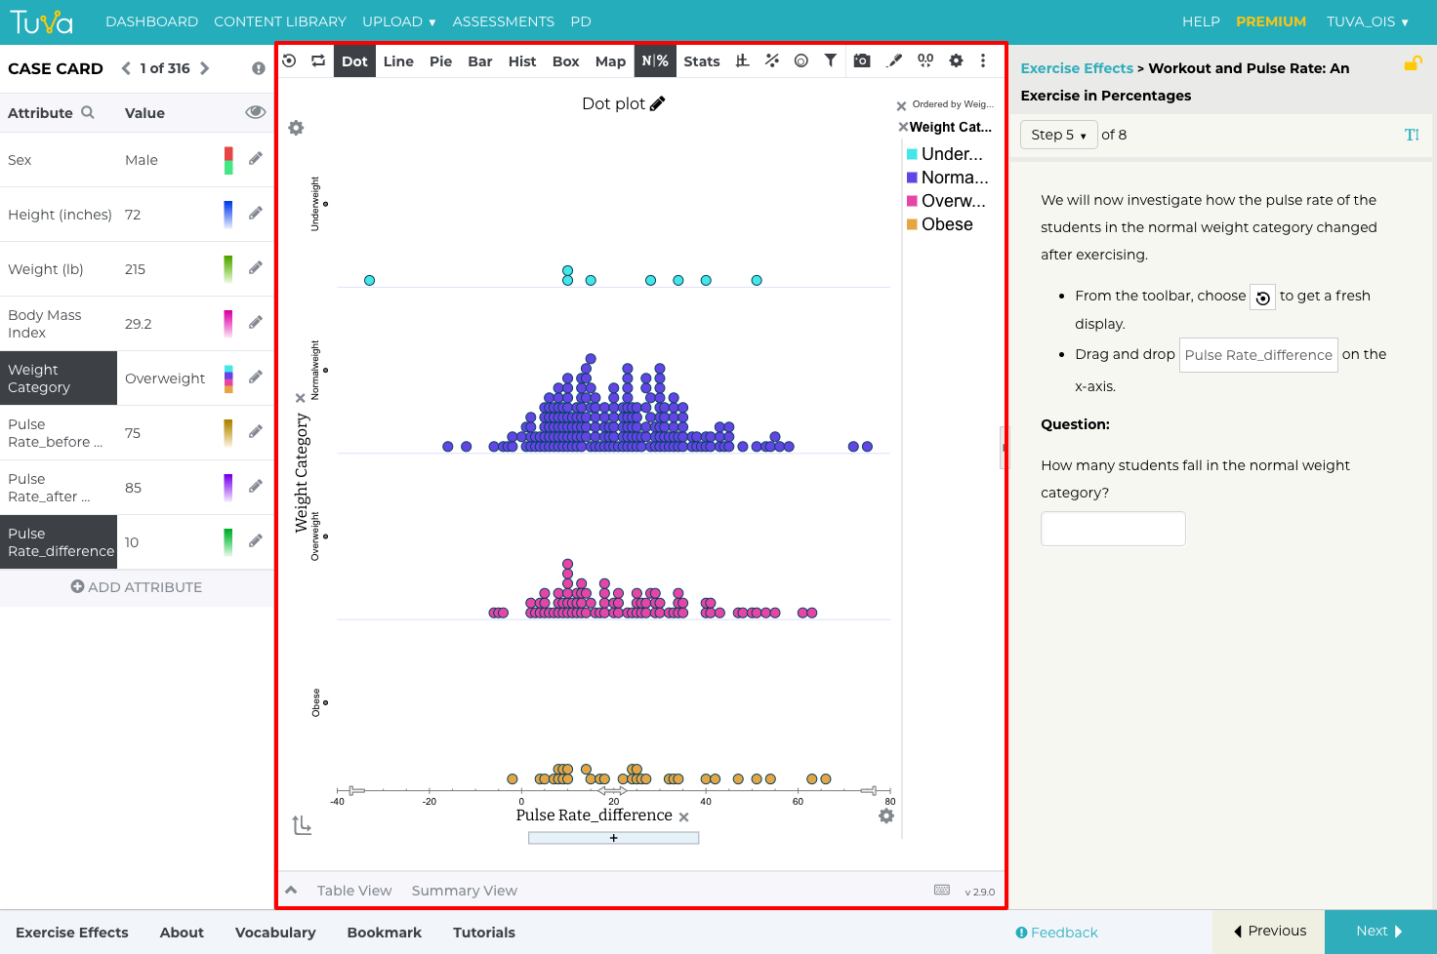Switch to Map view
The width and height of the screenshot is (1437, 954).
click(610, 60)
